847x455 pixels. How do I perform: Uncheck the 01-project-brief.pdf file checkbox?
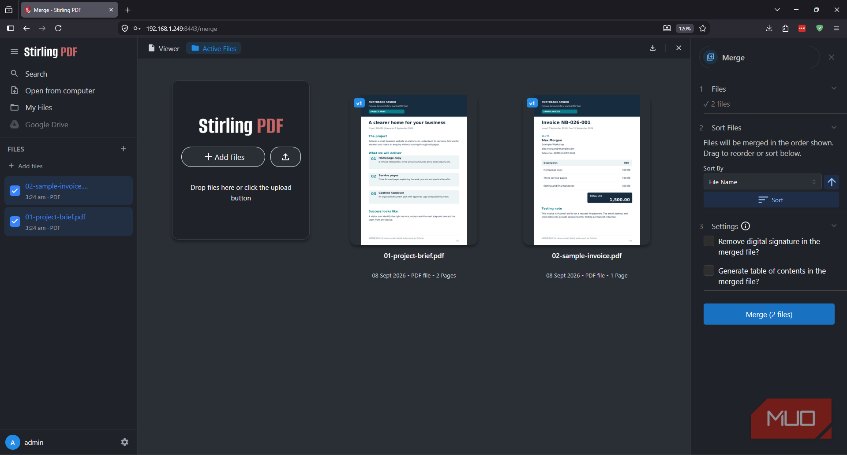15,222
